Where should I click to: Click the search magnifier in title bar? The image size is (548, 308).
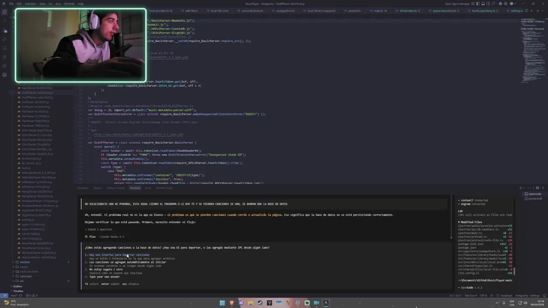494,4
